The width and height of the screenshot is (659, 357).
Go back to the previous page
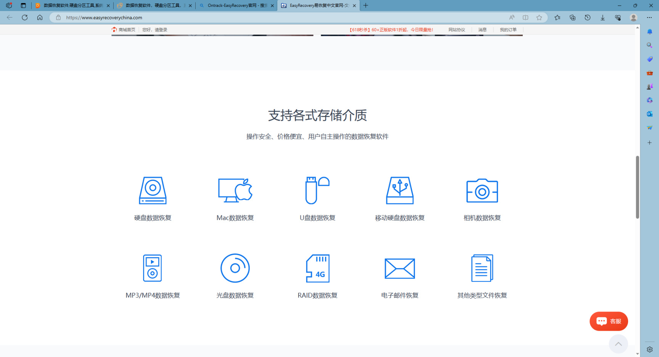click(x=10, y=18)
